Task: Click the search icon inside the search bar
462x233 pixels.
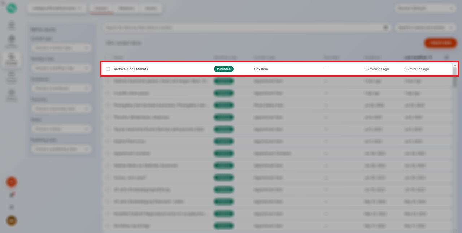Action: [x=385, y=27]
